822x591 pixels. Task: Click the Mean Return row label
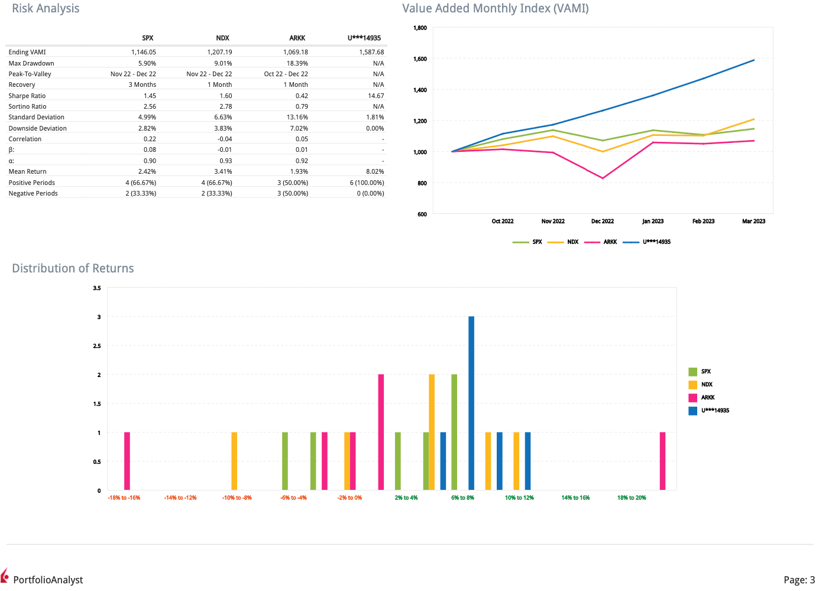(x=27, y=171)
